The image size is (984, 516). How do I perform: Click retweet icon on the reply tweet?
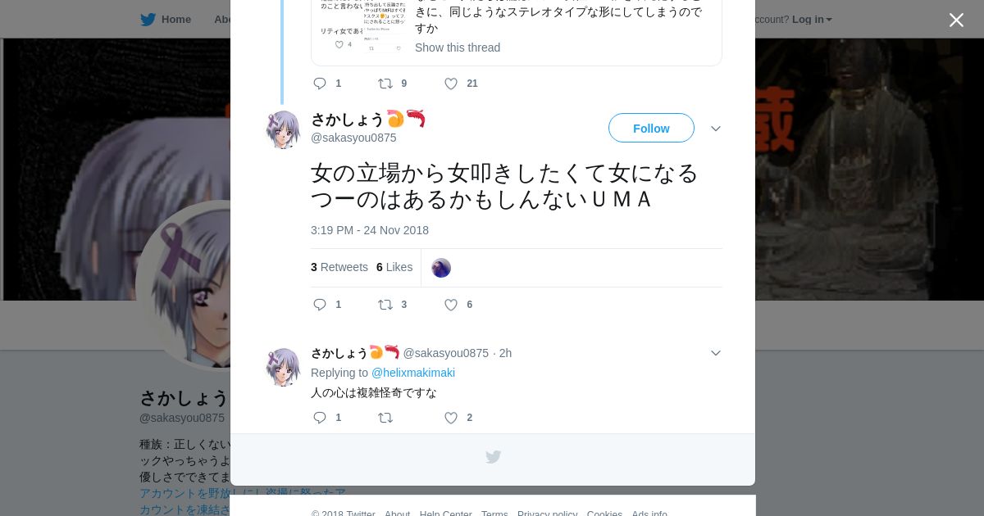(x=385, y=418)
